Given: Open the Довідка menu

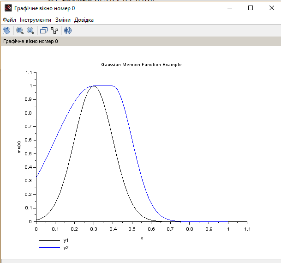Looking at the screenshot, I should [84, 20].
